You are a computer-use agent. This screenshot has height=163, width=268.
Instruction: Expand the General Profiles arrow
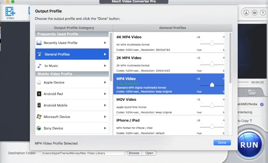105,54
